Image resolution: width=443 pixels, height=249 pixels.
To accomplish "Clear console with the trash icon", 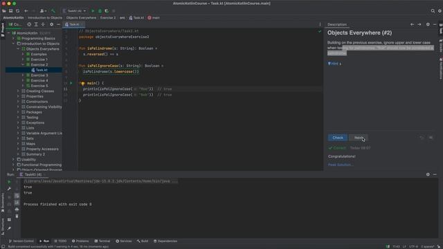I will point(17,216).
